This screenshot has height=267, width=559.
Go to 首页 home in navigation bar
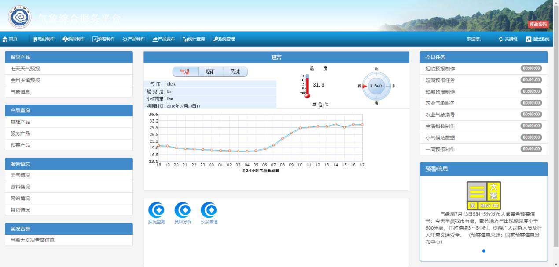point(10,39)
